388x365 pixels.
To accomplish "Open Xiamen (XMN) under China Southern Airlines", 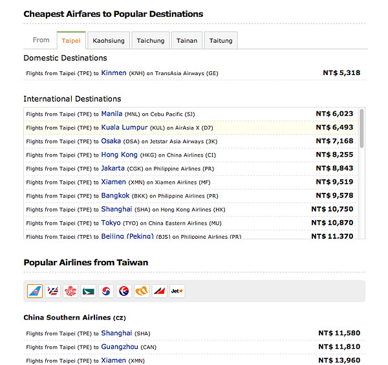I will coord(113,360).
